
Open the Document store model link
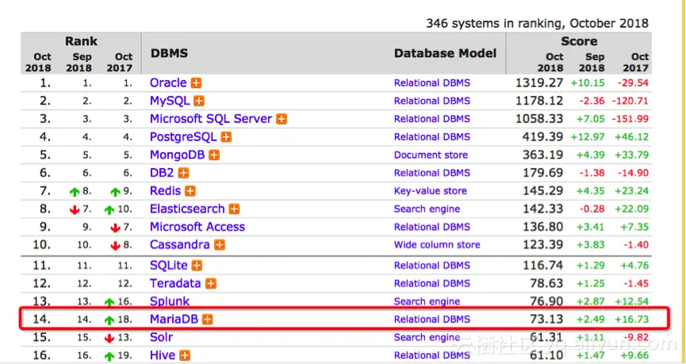431,155
